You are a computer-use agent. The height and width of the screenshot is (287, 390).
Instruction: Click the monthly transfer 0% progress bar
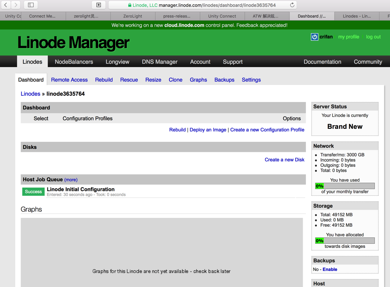pos(345,186)
